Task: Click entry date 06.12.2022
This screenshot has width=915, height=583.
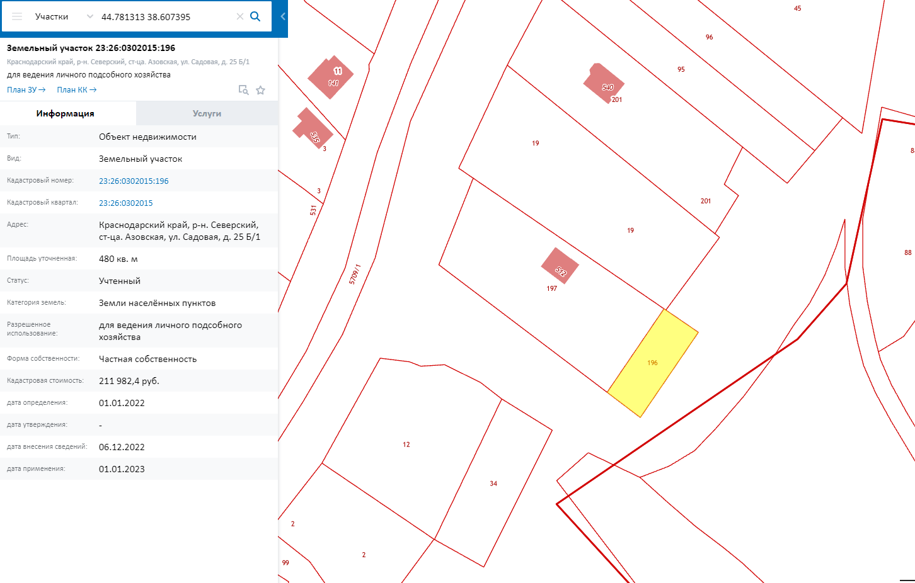Action: coord(122,447)
